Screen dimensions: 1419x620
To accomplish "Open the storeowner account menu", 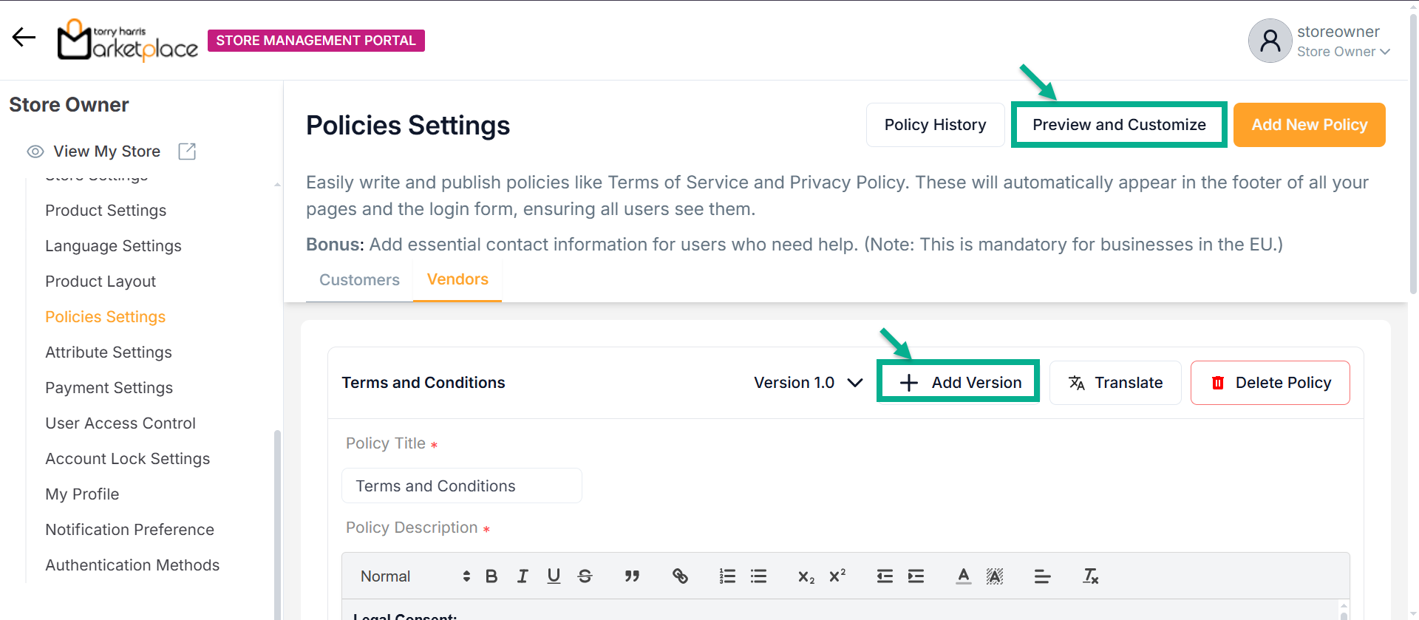I will 1320,41.
